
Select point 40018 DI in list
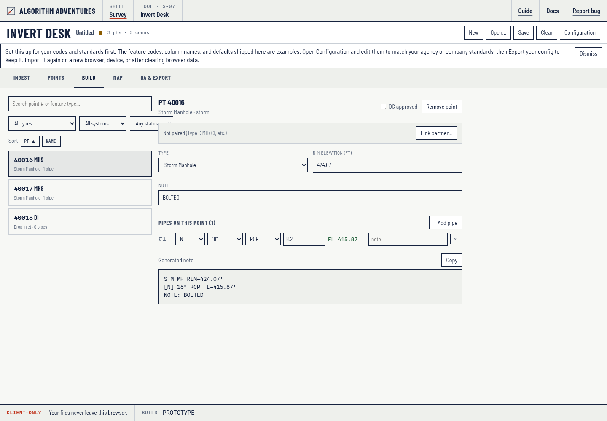[80, 222]
